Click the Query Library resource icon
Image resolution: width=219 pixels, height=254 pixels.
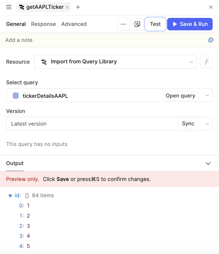(x=44, y=62)
